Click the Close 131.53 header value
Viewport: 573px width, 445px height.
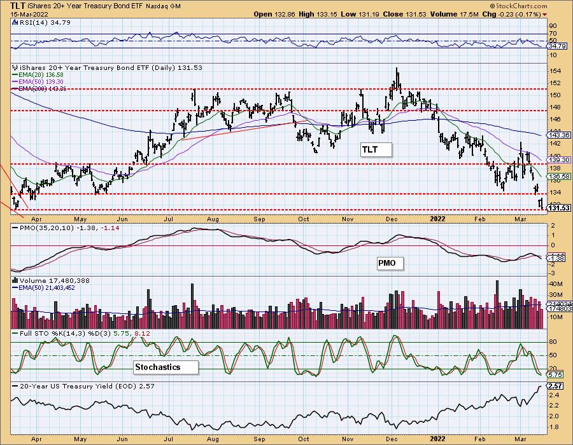click(404, 14)
